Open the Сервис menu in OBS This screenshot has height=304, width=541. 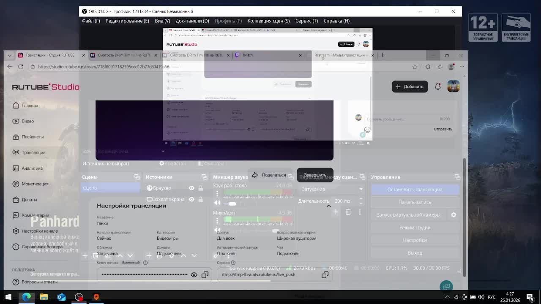coord(306,21)
